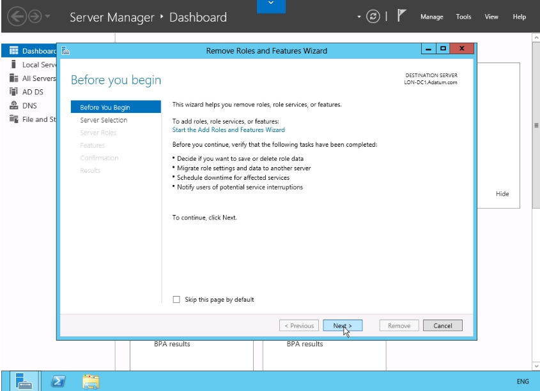Viewport: 540px width, 391px height.
Task: Select the Server Selection wizard step
Action: [x=104, y=120]
